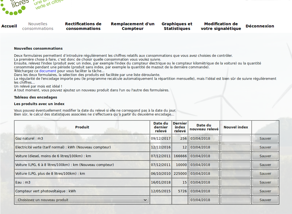This screenshot has height=214, width=292.
Task: Click the green dotted site logo
Action: pyautogui.click(x=15, y=7)
